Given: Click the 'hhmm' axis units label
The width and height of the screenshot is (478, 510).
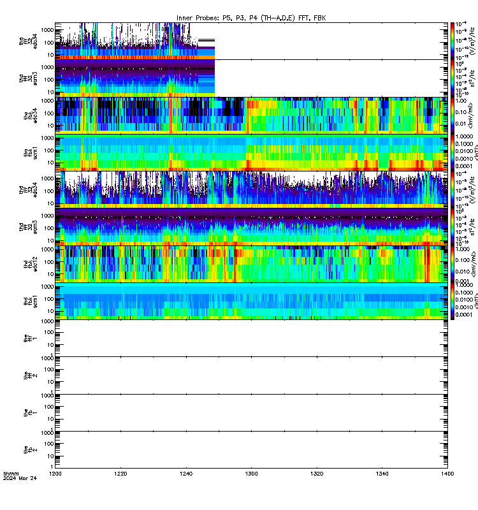Looking at the screenshot, I should tap(11, 474).
